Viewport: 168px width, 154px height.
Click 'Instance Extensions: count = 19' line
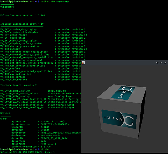(22, 24)
